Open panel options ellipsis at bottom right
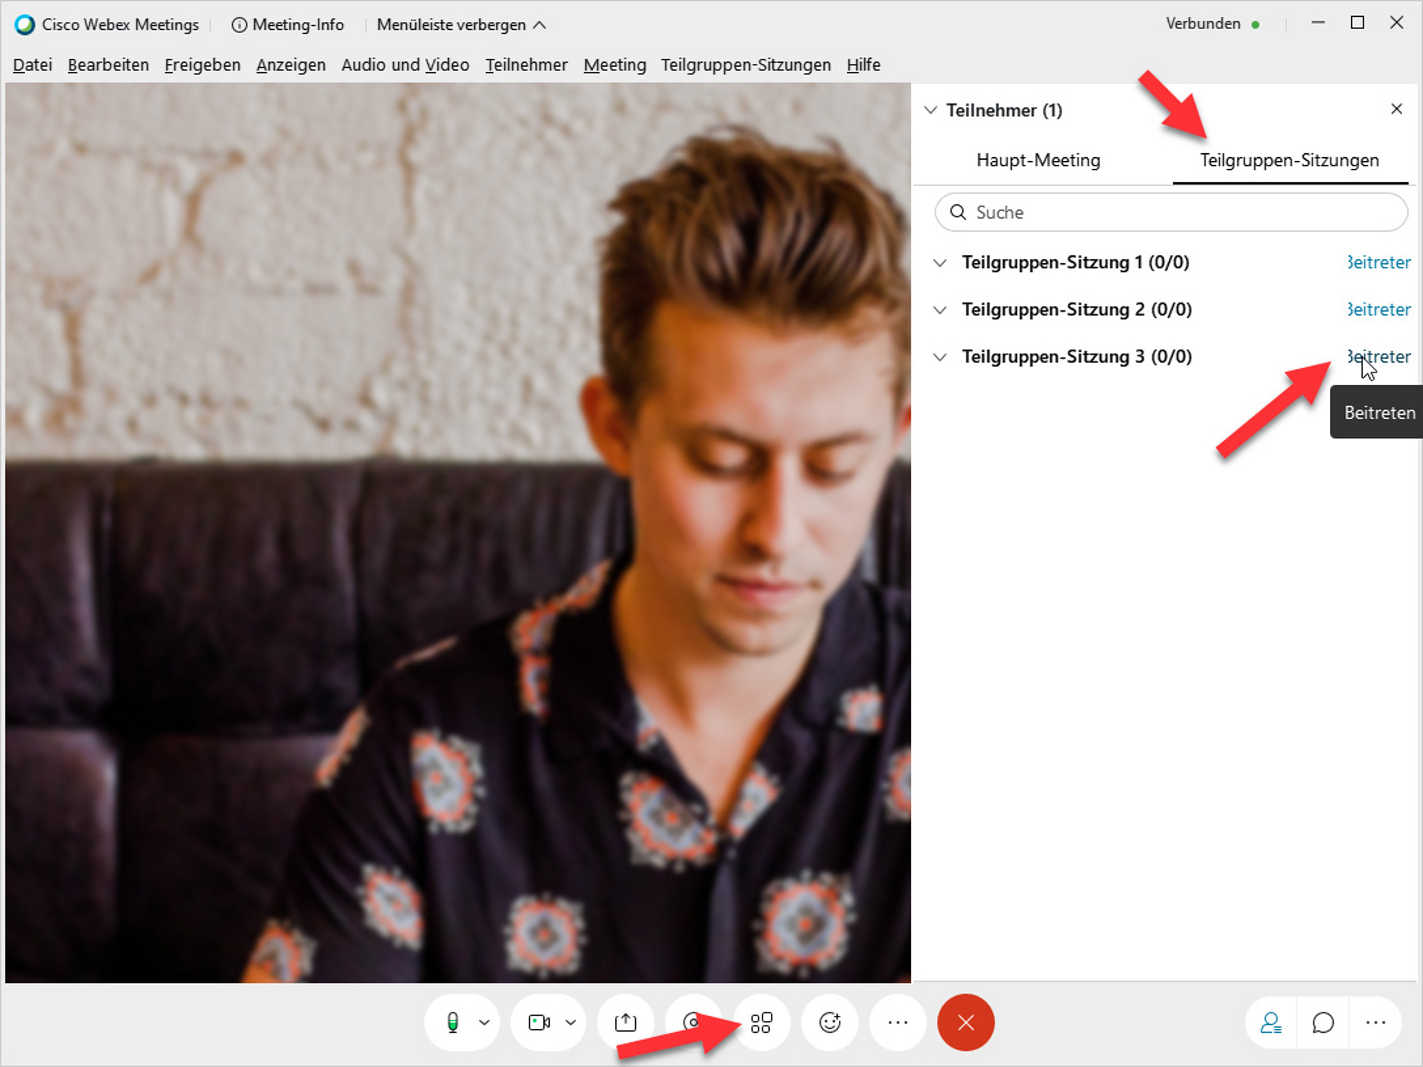Image resolution: width=1423 pixels, height=1067 pixels. coord(1375,1022)
